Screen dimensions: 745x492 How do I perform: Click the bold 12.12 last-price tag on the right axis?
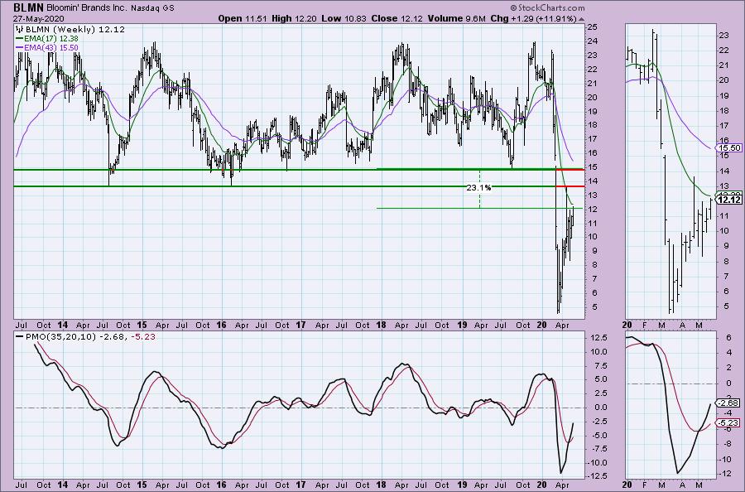tap(729, 200)
